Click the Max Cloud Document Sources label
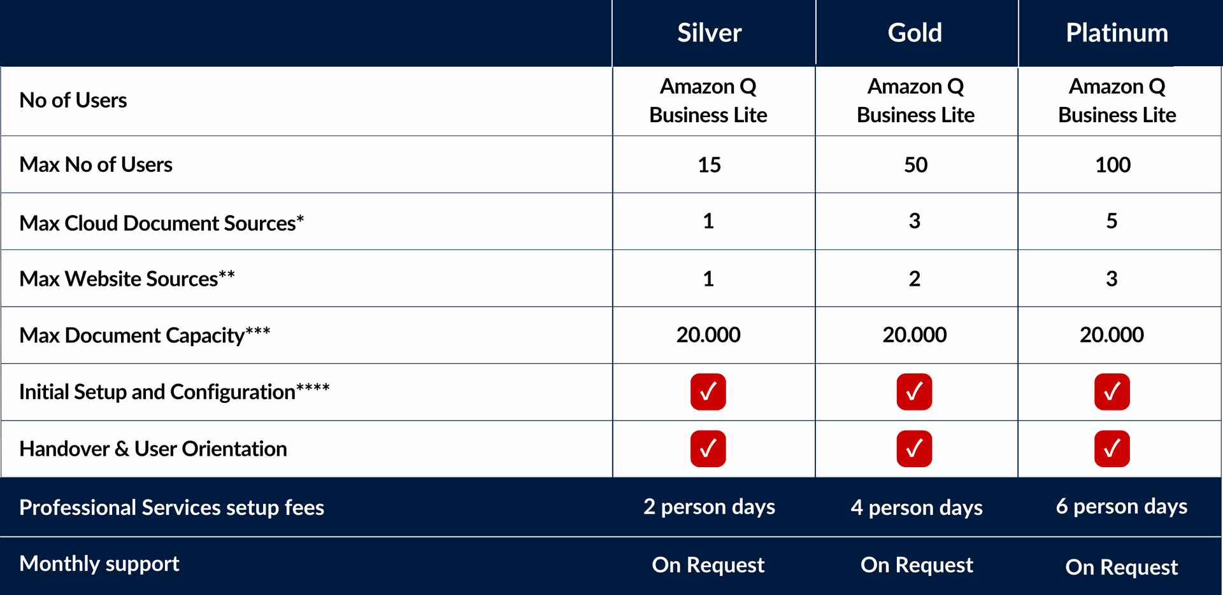This screenshot has height=595, width=1223. (162, 223)
